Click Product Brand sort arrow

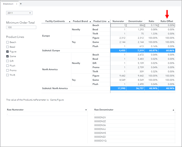pyautogui.click(x=90, y=21)
